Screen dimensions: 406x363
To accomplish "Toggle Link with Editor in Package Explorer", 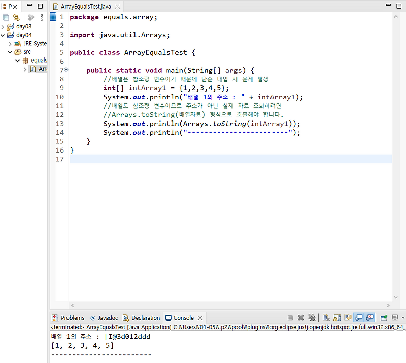I will tap(16, 17).
